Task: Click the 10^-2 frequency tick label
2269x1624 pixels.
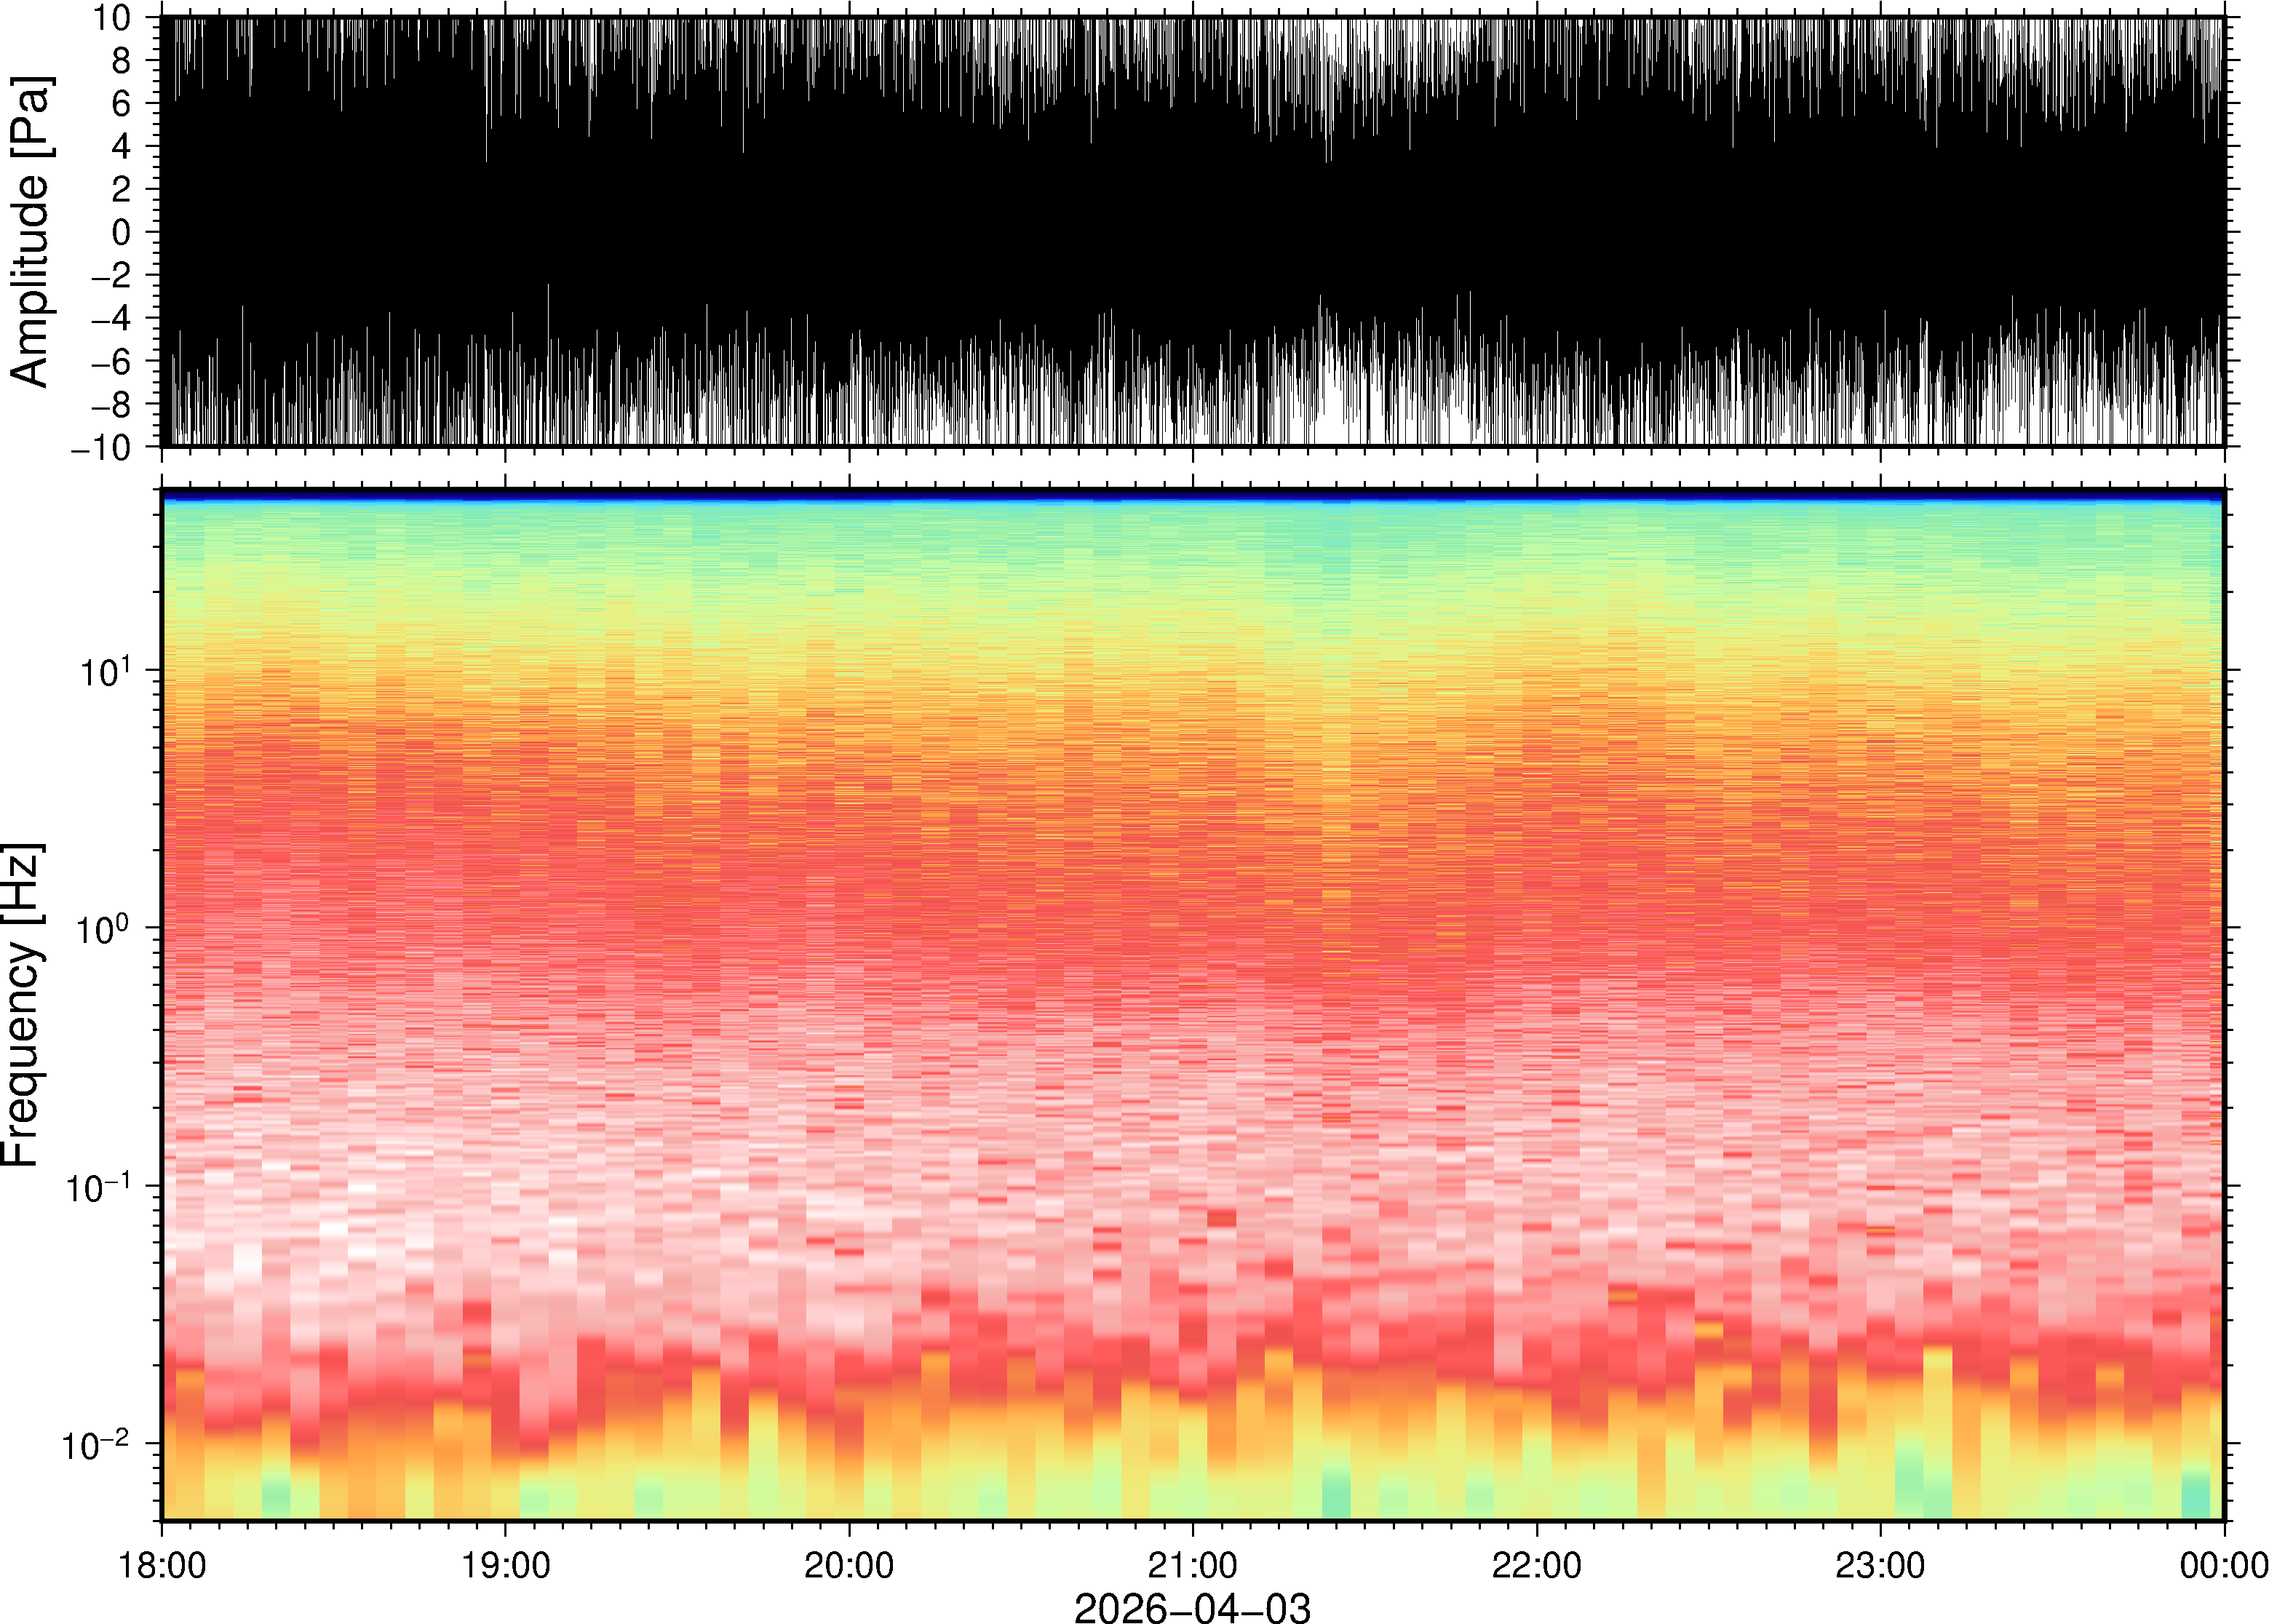Action: (x=96, y=1445)
